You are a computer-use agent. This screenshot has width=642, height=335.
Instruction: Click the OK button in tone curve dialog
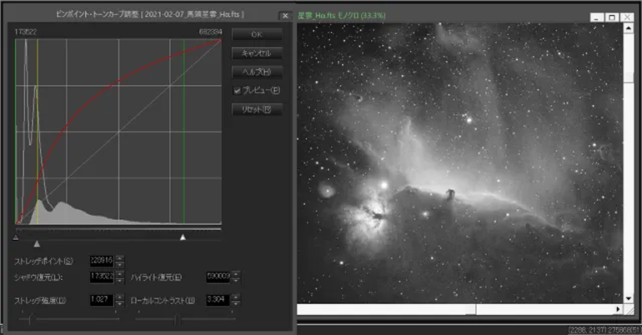point(257,34)
